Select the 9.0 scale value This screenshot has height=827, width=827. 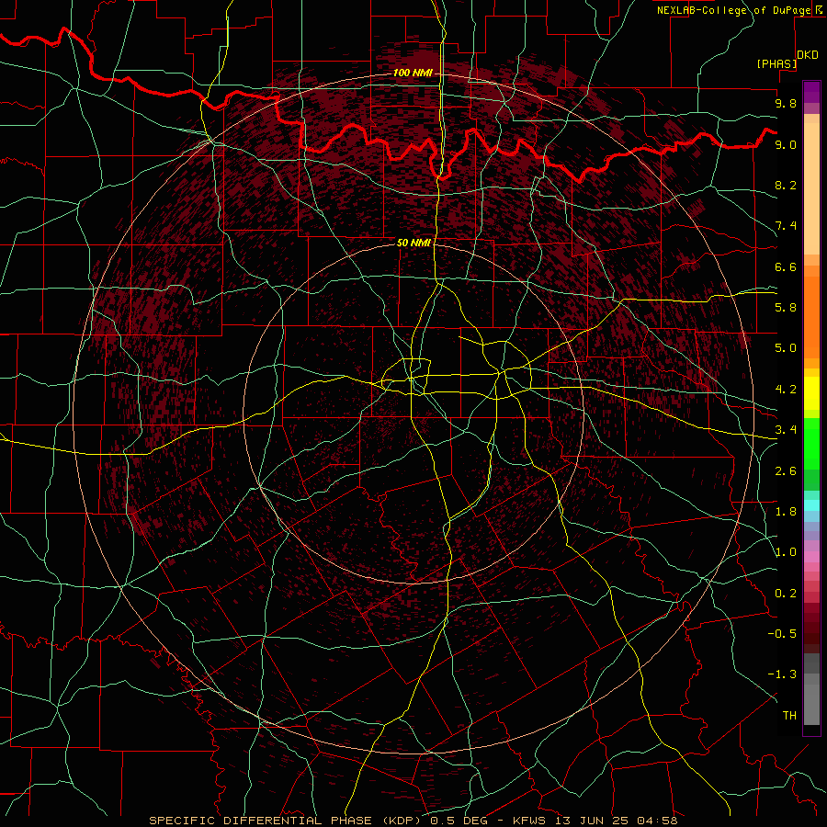coord(786,145)
